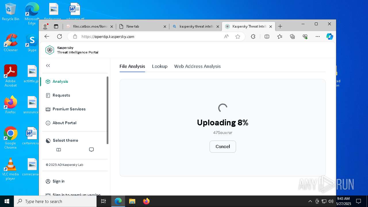Open Copilot icon in Edge toolbar
The width and height of the screenshot is (368, 207).
tap(330, 37)
